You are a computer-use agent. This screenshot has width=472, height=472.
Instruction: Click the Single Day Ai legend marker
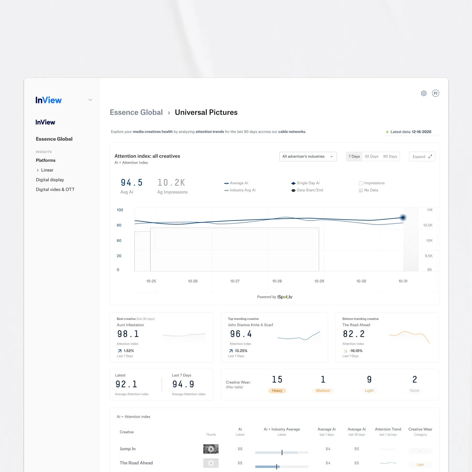293,183
